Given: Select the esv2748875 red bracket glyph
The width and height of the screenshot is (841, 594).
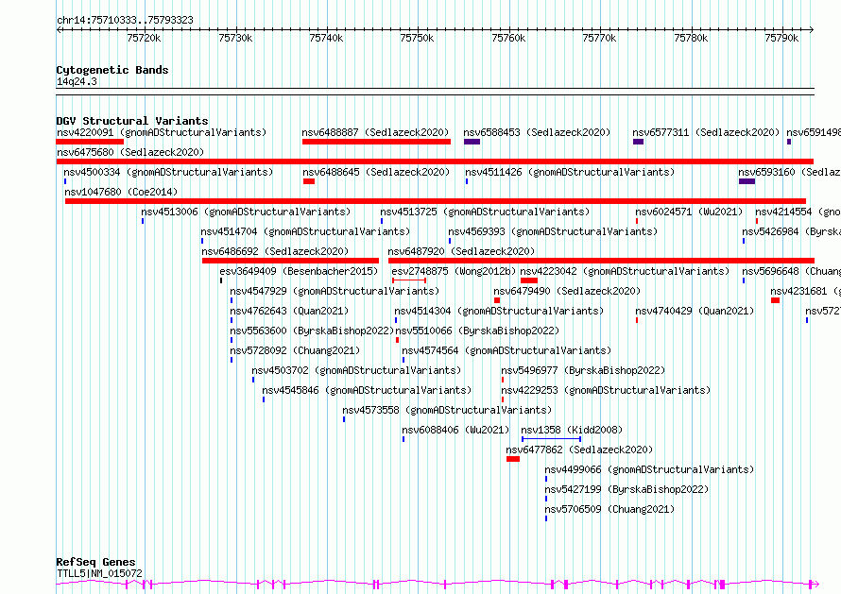Looking at the screenshot, I should click(409, 280).
